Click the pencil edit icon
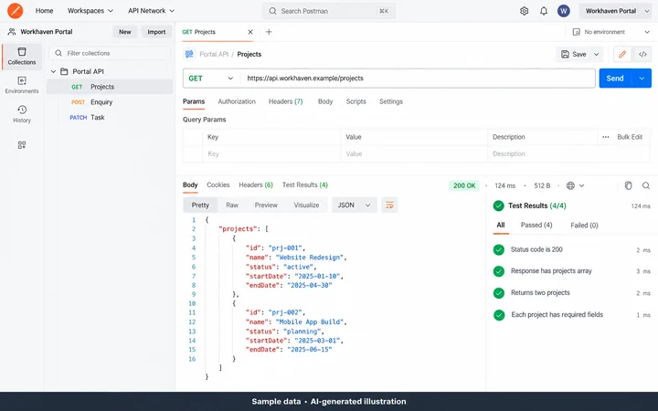This screenshot has height=411, width=658. [622, 54]
